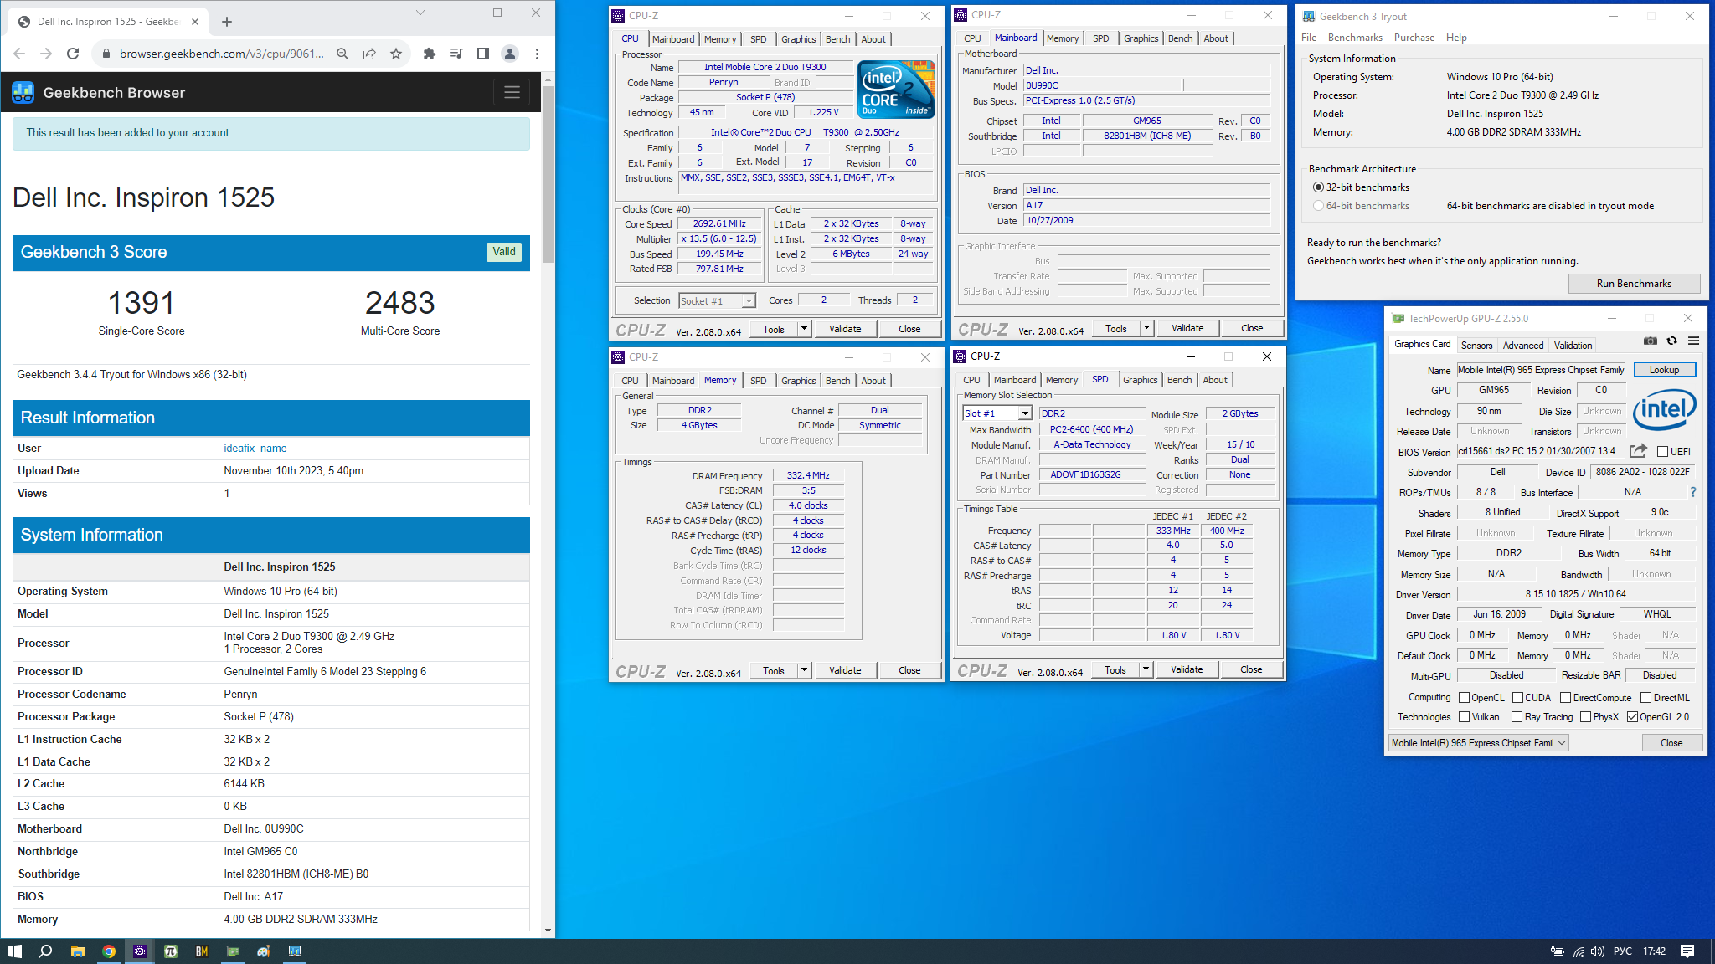Click the system tray clock showing 17:42
Image resolution: width=1715 pixels, height=964 pixels.
click(1654, 951)
